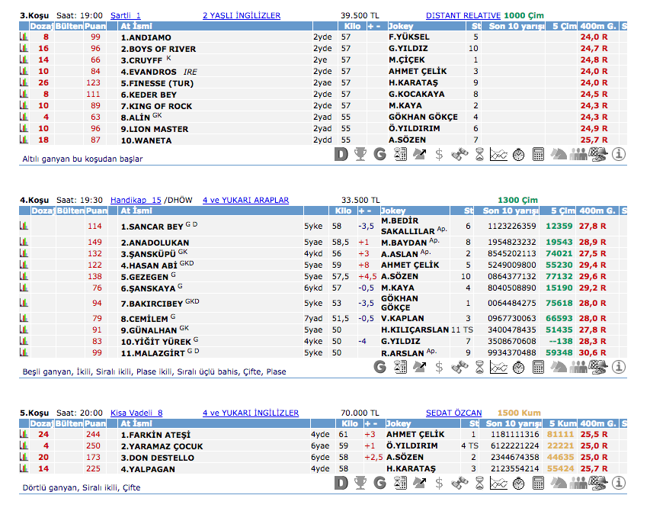Click the stopwatch icon in race 4 toolbar

tap(518, 368)
